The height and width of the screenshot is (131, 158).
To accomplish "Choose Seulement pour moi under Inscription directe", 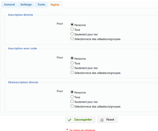I will tap(72, 34).
